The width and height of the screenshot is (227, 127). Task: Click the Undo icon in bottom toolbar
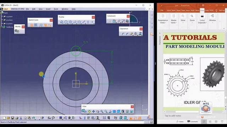[33, 118]
